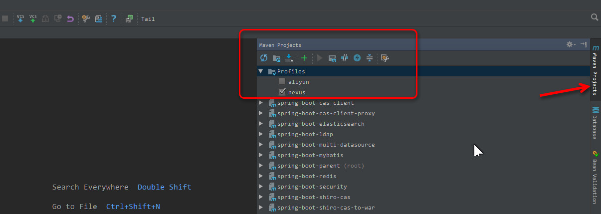Open the Bean Validation side tab
The image size is (601, 214).
point(595,177)
